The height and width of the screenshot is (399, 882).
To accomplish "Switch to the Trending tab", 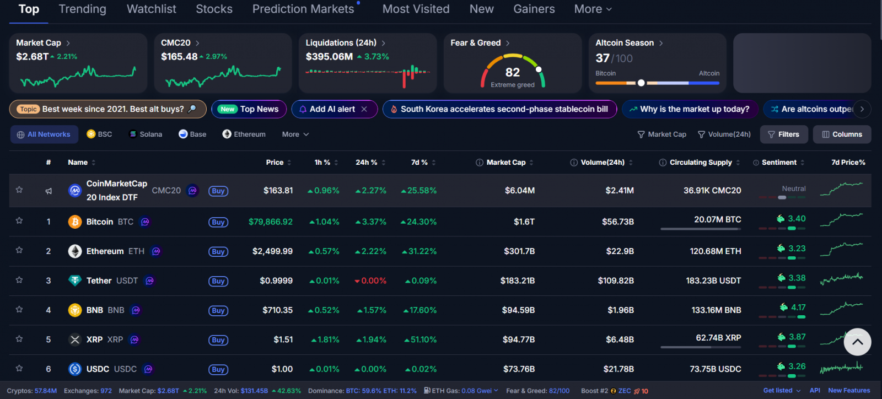I will 83,9.
